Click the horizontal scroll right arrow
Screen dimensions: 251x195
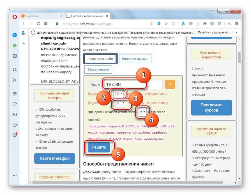coord(236,182)
